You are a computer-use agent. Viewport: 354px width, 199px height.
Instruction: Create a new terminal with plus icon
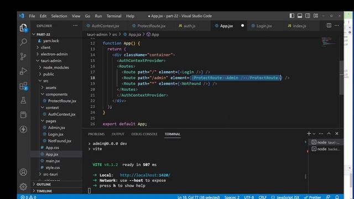(x=309, y=134)
